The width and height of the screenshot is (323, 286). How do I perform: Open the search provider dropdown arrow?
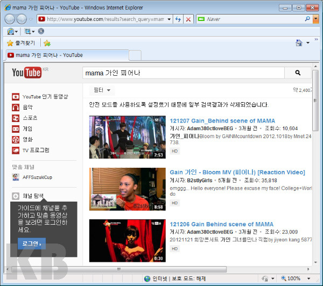(x=315, y=19)
